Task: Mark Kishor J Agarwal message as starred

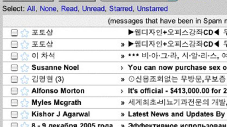Action: click(x=25, y=114)
